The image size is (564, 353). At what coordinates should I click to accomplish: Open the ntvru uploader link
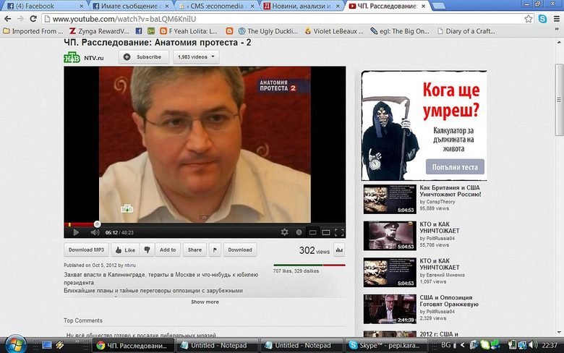[130, 265]
